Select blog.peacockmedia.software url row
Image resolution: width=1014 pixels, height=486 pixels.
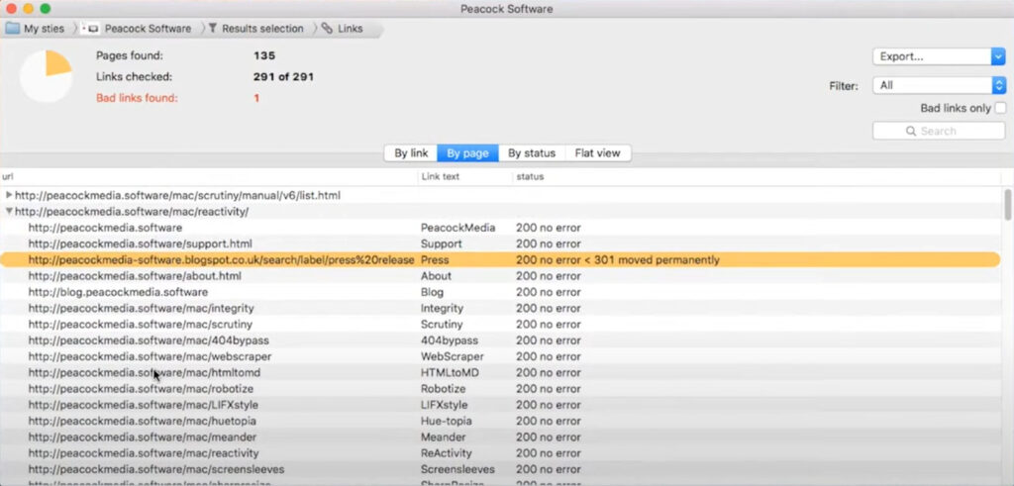coord(500,292)
